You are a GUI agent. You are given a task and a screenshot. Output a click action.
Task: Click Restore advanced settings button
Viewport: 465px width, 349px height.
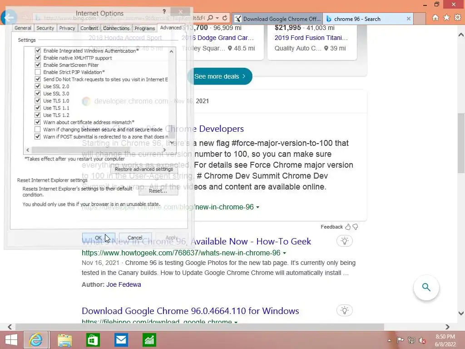(x=144, y=169)
